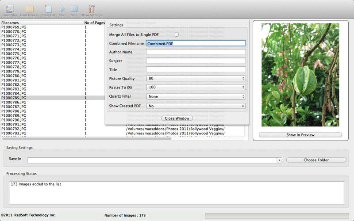The image size is (354, 221).
Task: Click the Combined Filename input field
Action: click(196, 43)
